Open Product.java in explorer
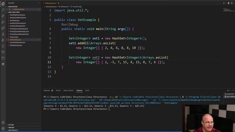This screenshot has width=235, height=132. (14, 37)
